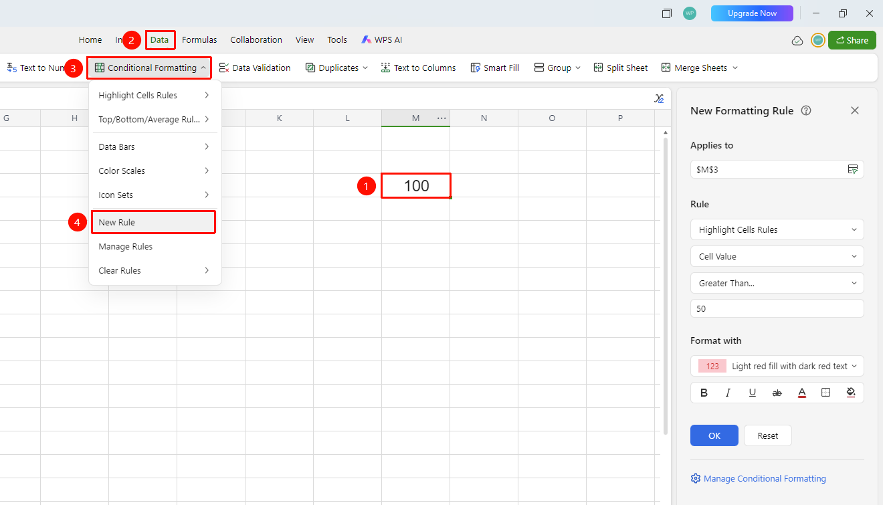Click the Data Validation toolbar icon
Screen dimensions: 883x505
(224, 68)
